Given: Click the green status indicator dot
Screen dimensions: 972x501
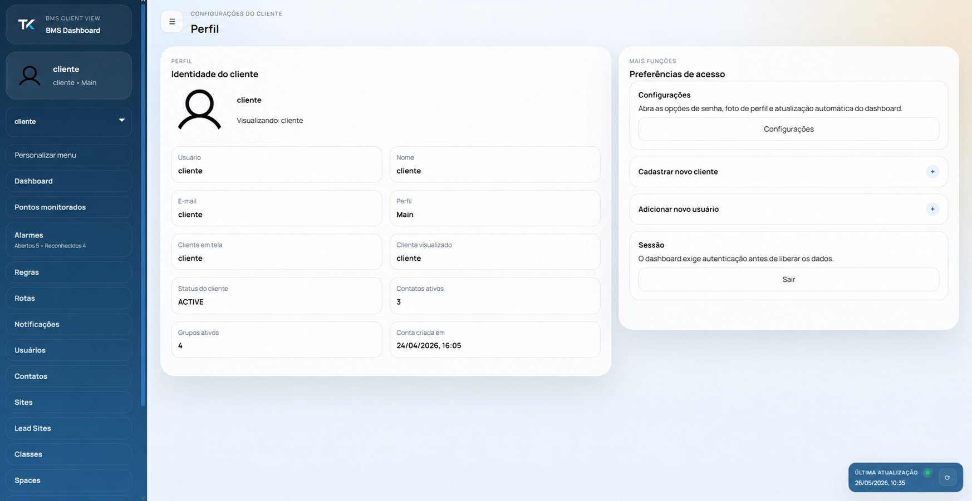Looking at the screenshot, I should 927,473.
